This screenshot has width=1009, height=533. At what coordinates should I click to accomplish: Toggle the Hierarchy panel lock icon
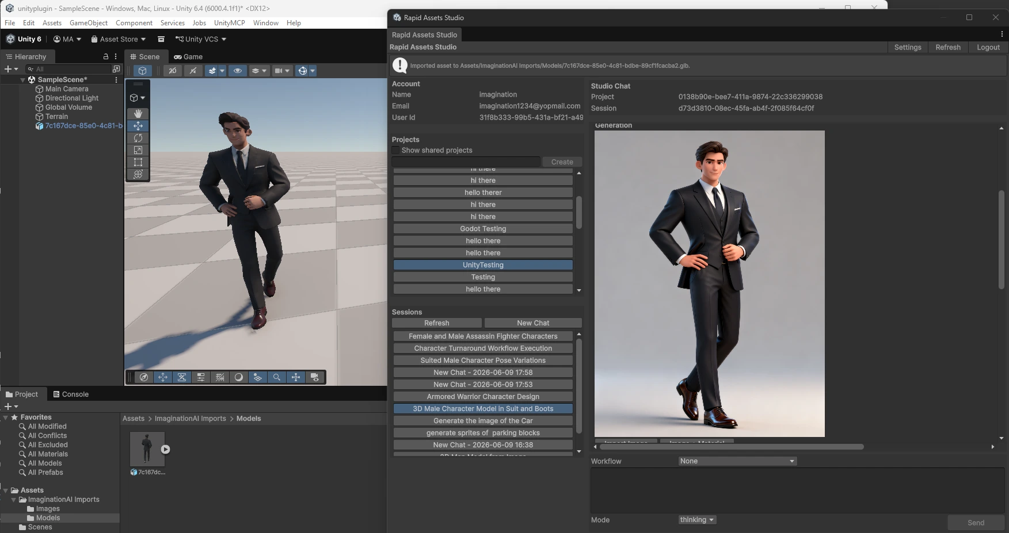click(105, 56)
